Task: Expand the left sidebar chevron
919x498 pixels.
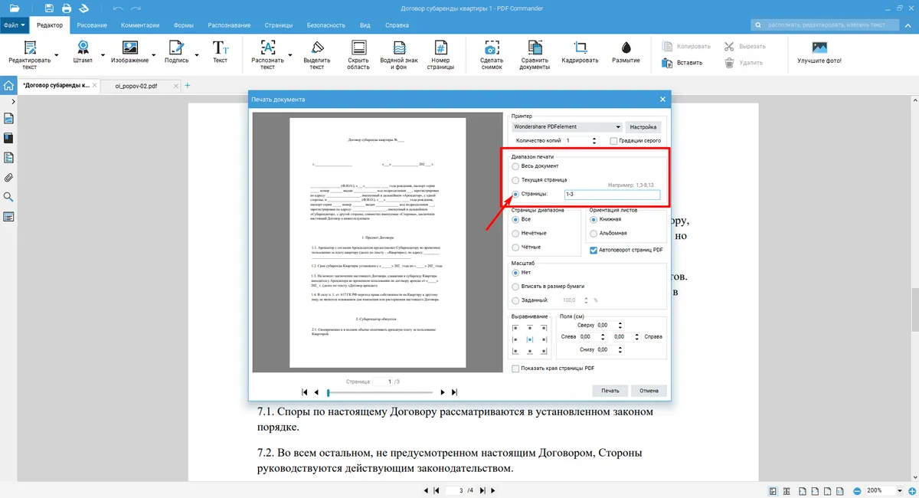Action: pos(12,101)
